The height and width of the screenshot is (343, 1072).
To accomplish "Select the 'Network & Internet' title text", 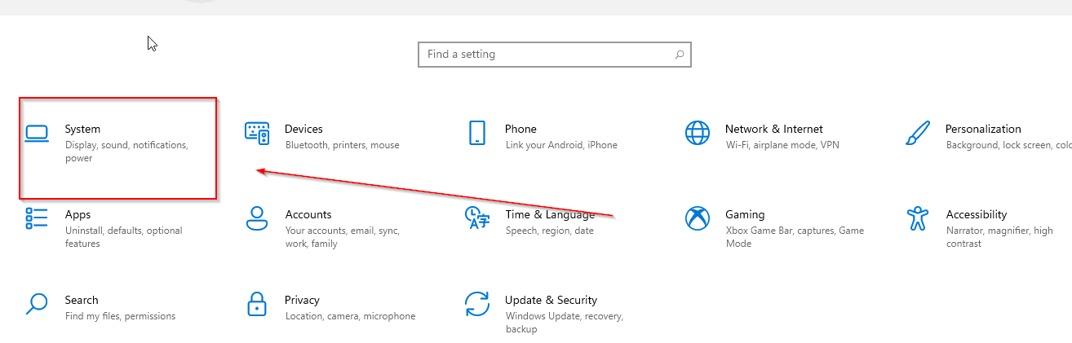I will [773, 129].
